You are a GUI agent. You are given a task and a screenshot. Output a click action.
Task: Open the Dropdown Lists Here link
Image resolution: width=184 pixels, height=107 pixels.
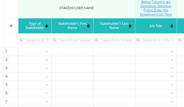pyautogui.click(x=156, y=8)
